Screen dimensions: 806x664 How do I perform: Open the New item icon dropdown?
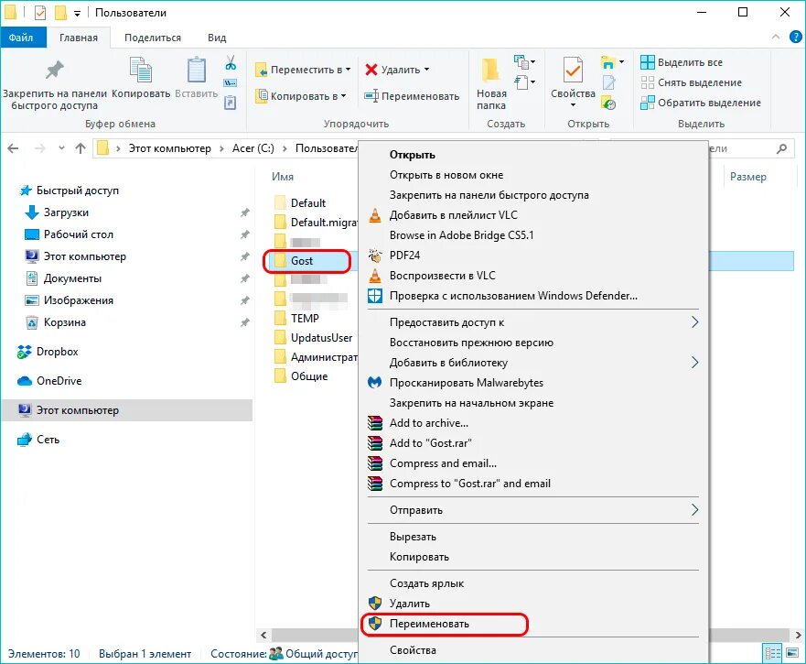click(x=524, y=62)
